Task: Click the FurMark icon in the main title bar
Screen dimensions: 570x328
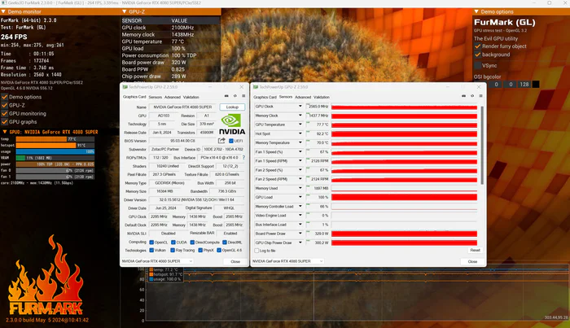Action: [3, 2]
